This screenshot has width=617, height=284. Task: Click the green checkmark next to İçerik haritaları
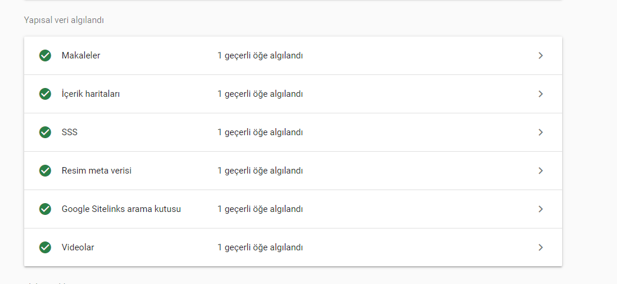[45, 94]
